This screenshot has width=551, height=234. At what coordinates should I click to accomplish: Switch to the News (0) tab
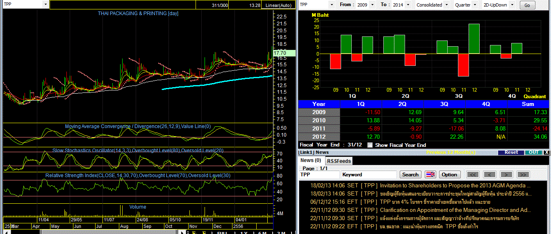click(311, 160)
